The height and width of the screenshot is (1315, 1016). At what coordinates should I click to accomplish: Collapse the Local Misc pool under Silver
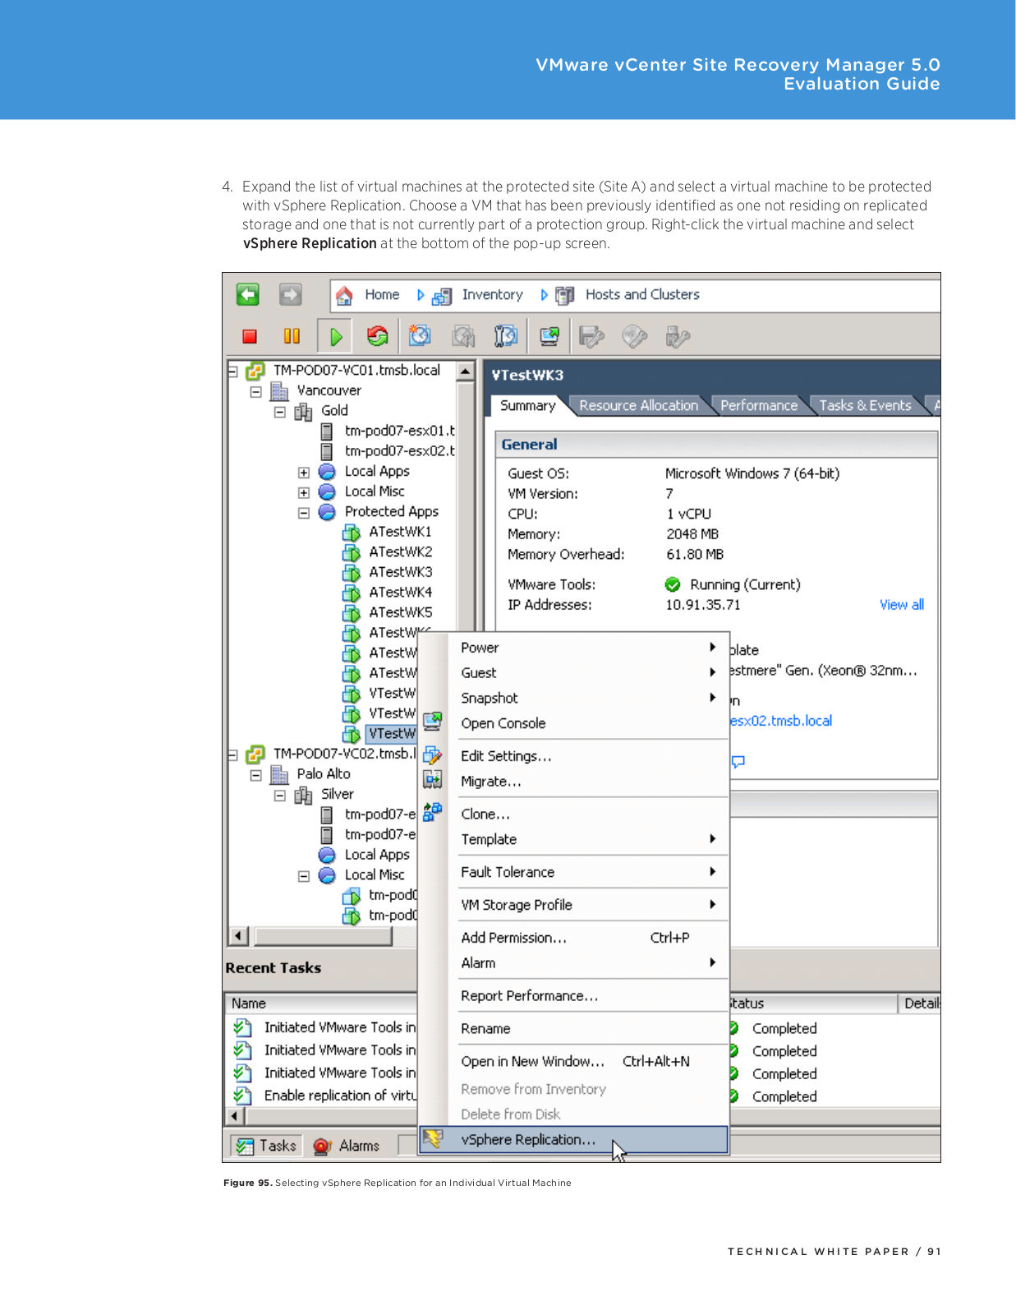click(304, 876)
